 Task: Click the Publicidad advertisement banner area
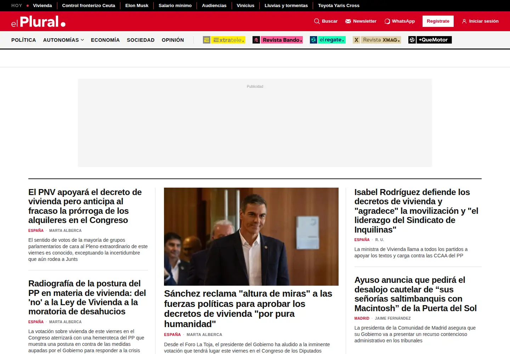click(x=255, y=123)
